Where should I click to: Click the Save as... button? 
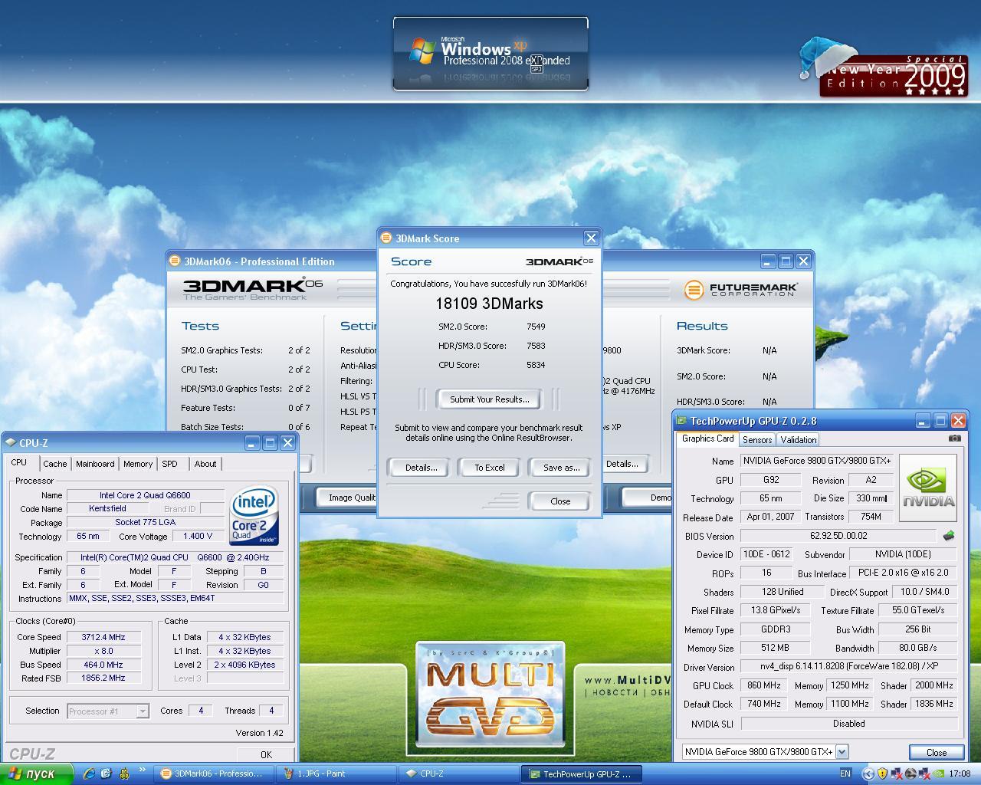(561, 468)
